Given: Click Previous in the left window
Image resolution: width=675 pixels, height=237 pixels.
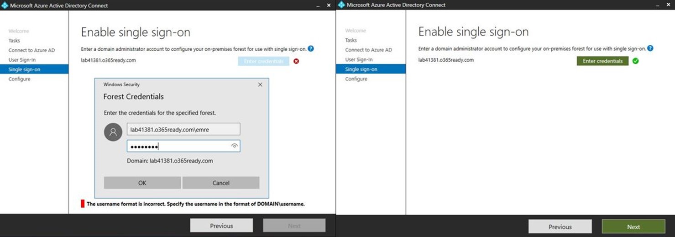Looking at the screenshot, I should [221, 226].
